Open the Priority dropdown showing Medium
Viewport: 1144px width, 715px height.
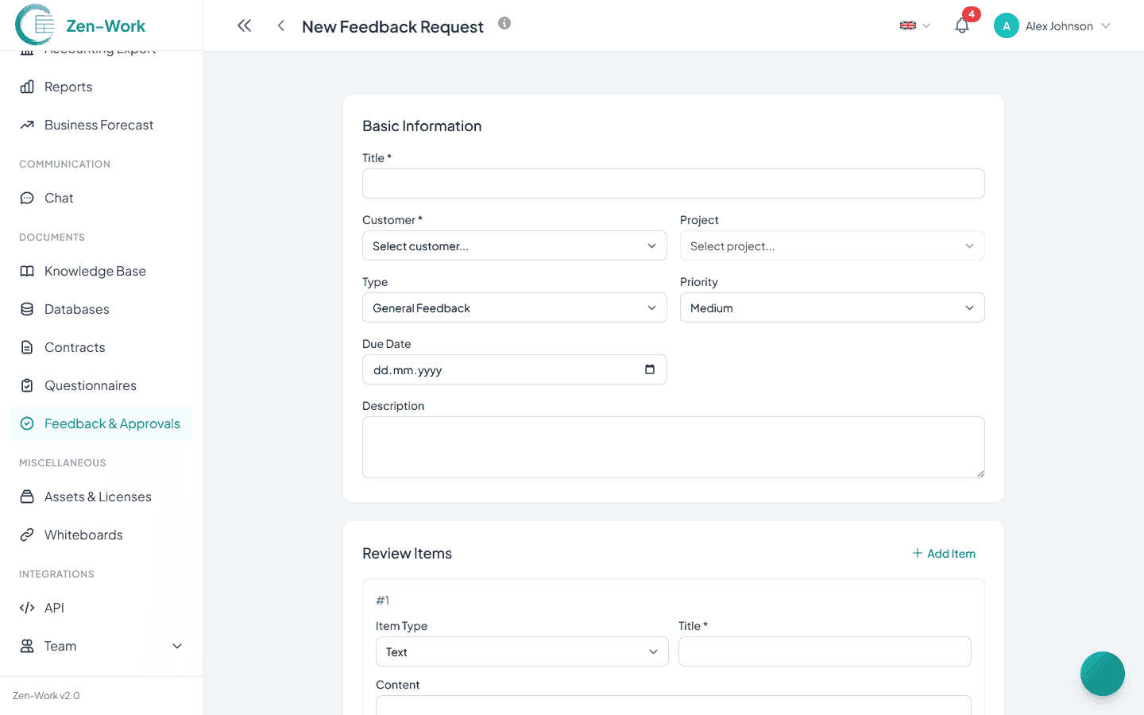point(833,307)
